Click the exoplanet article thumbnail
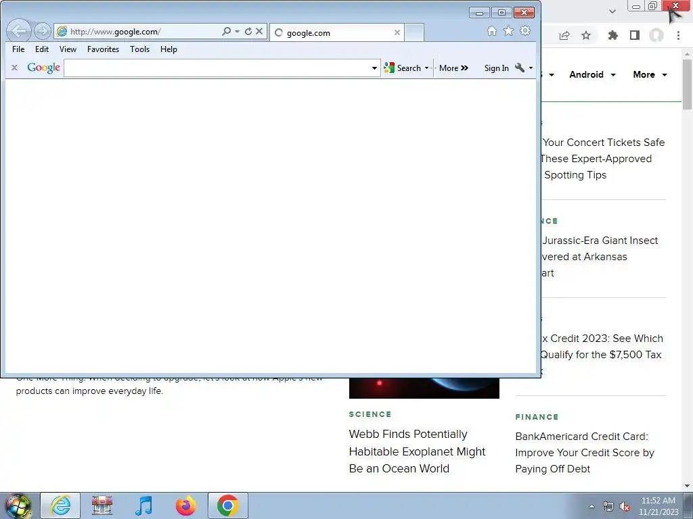693x519 pixels. tap(424, 389)
